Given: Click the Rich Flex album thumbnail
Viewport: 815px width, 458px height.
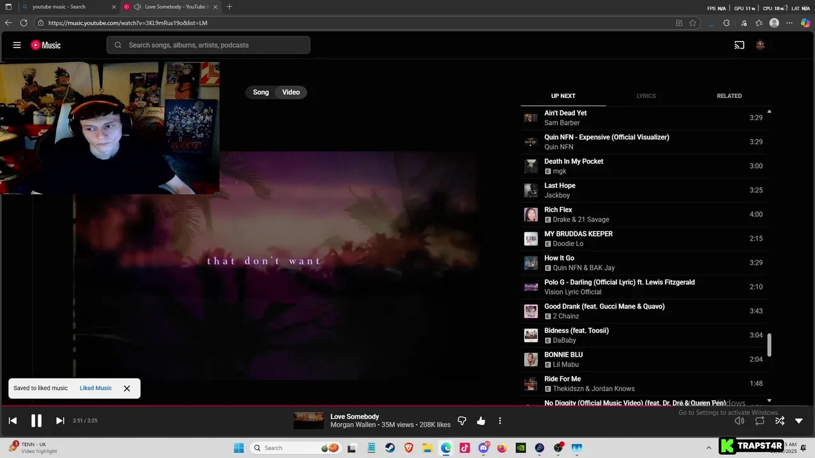Looking at the screenshot, I should 530,214.
